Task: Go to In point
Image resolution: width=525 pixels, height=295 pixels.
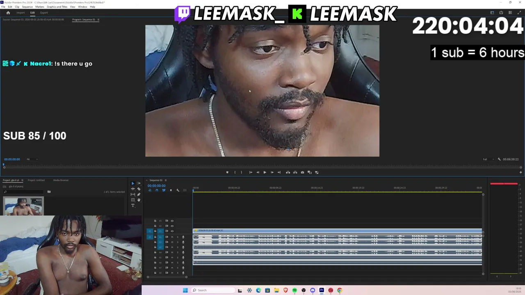Action: (x=251, y=172)
